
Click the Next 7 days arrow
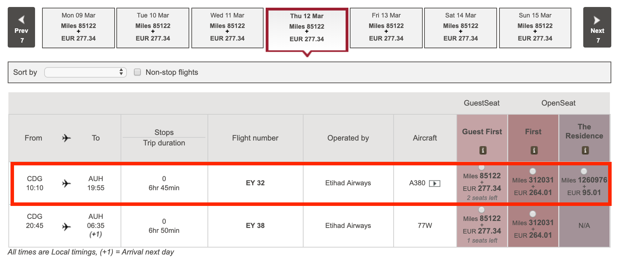pos(597,27)
